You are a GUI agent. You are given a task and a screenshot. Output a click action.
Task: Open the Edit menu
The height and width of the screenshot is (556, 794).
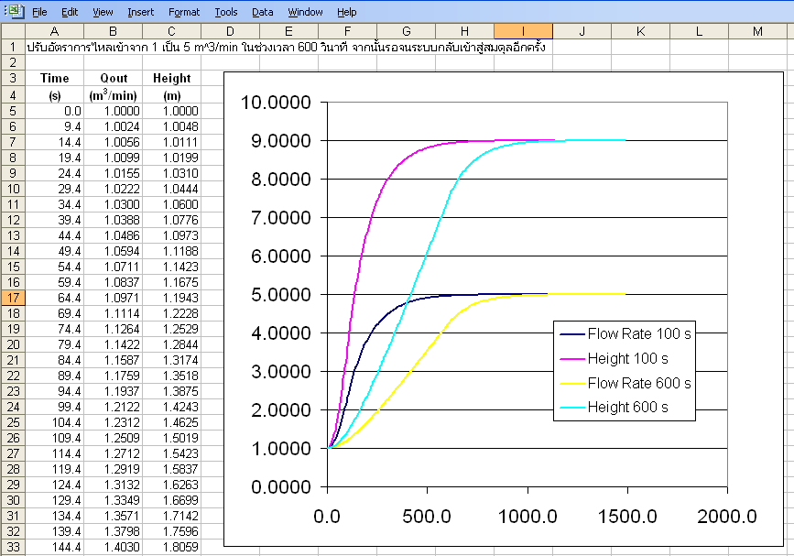[70, 12]
